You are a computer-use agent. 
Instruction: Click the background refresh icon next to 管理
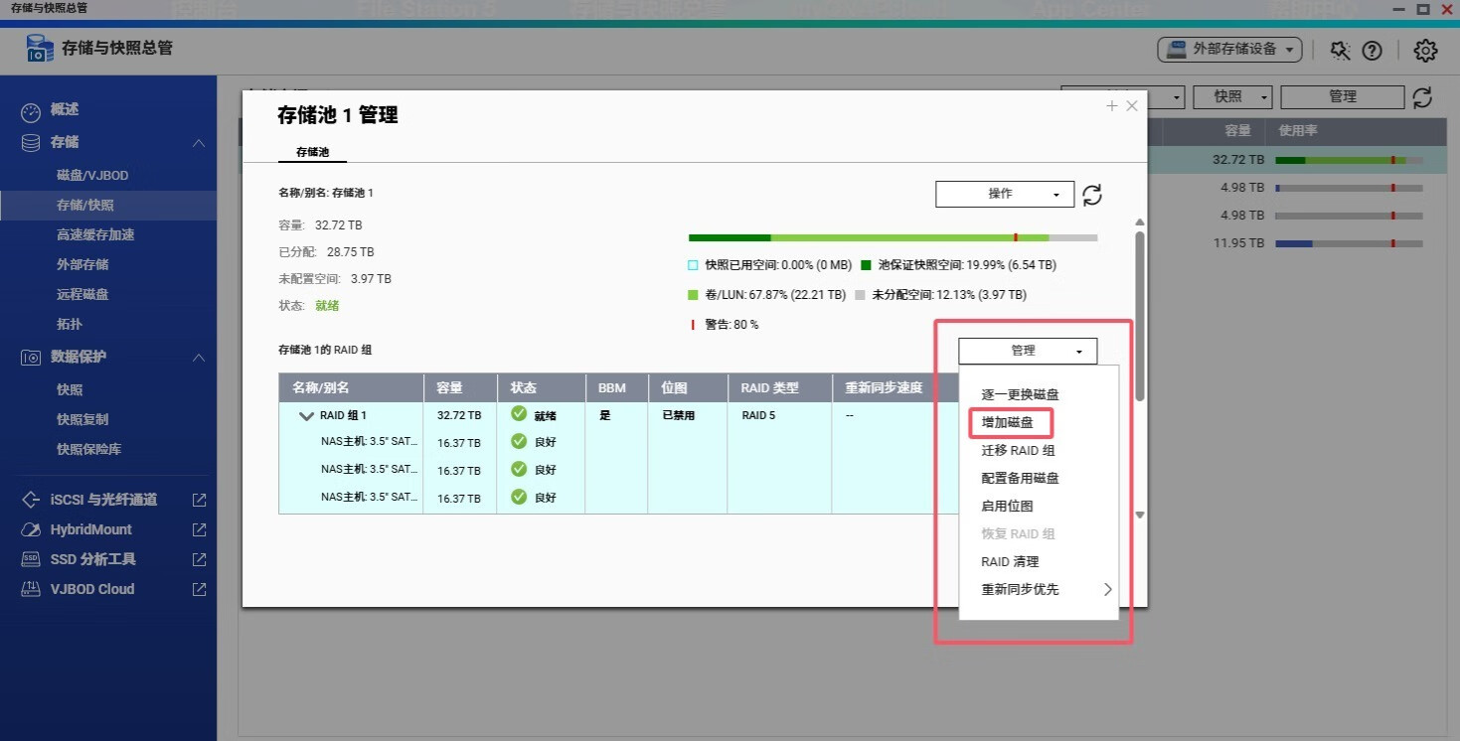tap(1422, 96)
